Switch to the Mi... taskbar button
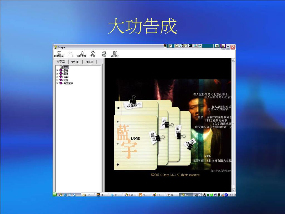 coord(144,195)
